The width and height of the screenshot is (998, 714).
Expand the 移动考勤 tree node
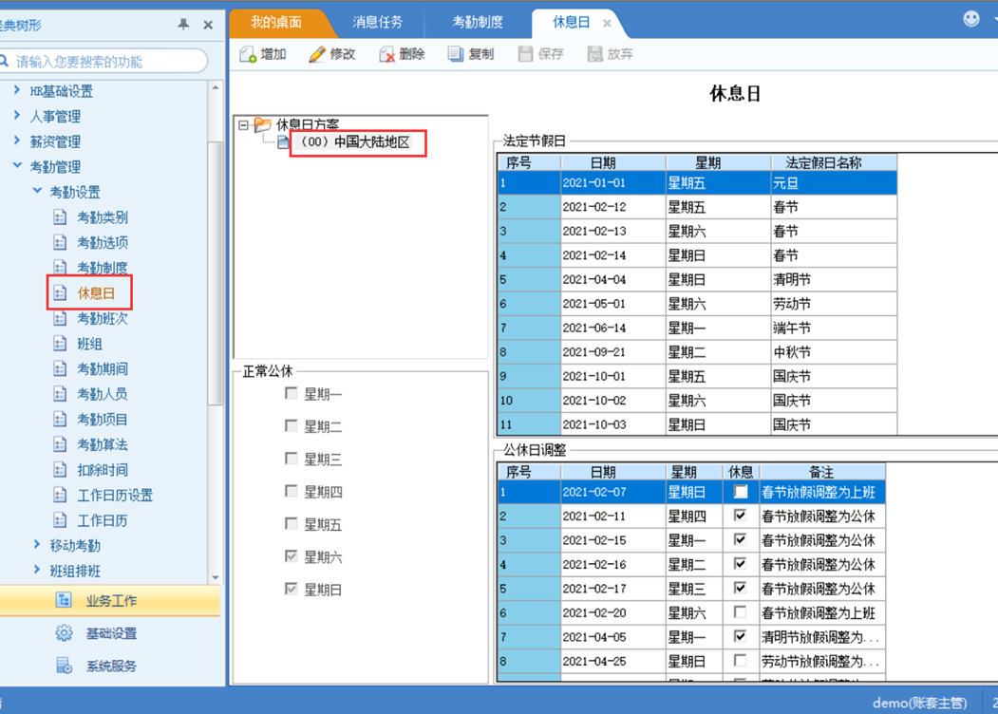coord(37,544)
